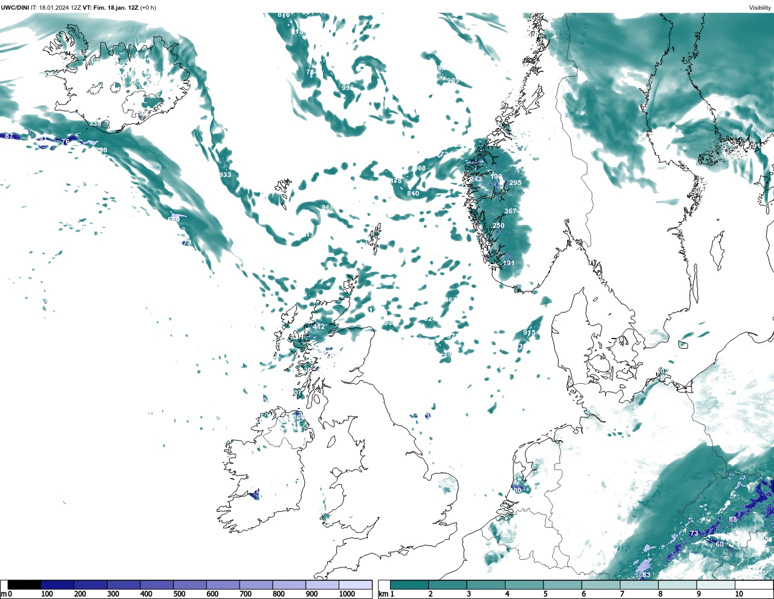The image size is (774, 599).
Task: Click the black 0–100 m legend swatch
Action: 24,585
